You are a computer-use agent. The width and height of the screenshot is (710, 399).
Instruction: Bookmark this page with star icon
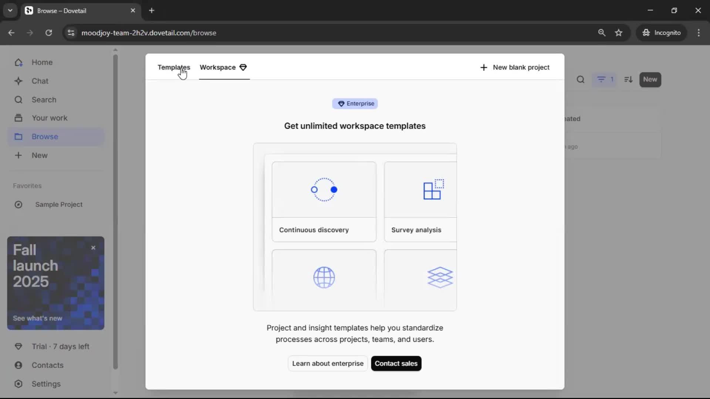tap(619, 33)
